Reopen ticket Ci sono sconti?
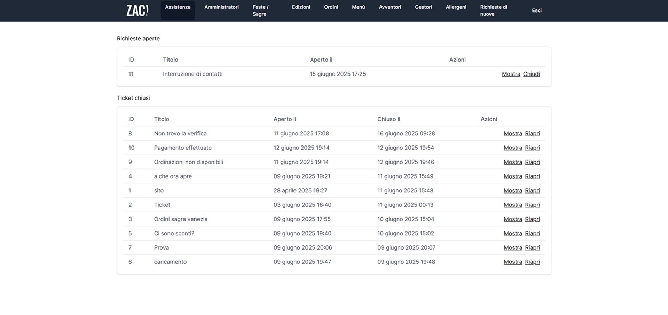 (532, 233)
